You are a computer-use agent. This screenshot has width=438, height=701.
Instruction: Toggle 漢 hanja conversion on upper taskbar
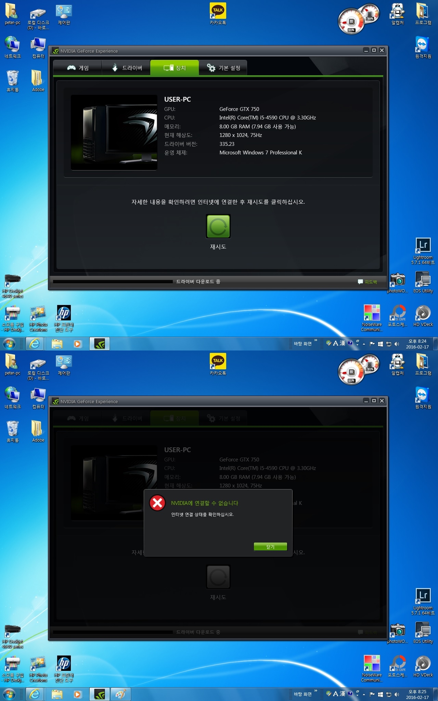[343, 343]
